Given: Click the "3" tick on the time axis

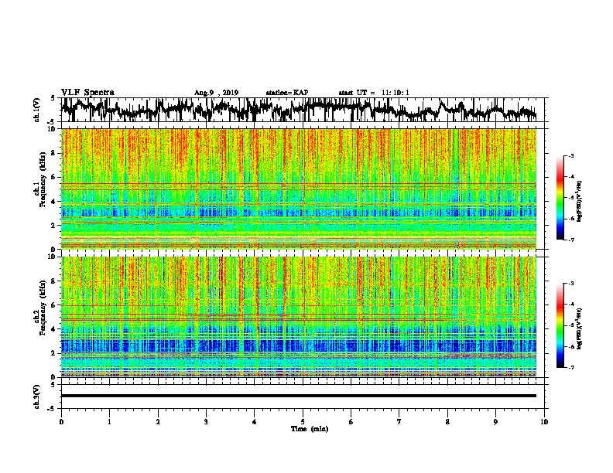Looking at the screenshot, I should 206,422.
